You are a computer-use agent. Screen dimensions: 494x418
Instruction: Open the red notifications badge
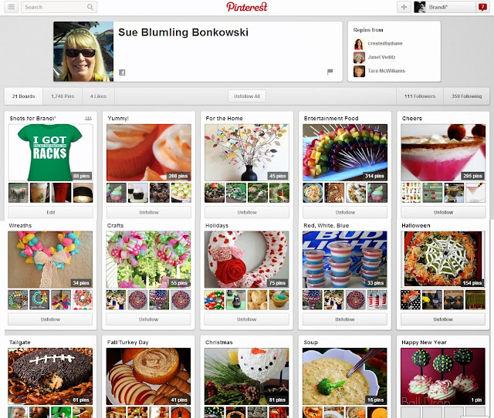(x=482, y=7)
